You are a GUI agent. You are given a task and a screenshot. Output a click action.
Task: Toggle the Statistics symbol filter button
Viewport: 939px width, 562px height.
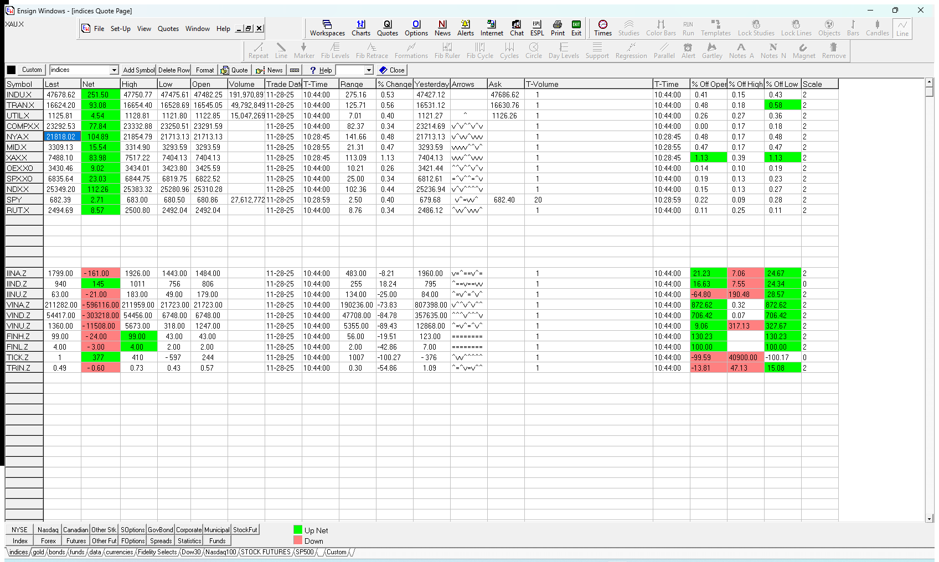click(189, 541)
